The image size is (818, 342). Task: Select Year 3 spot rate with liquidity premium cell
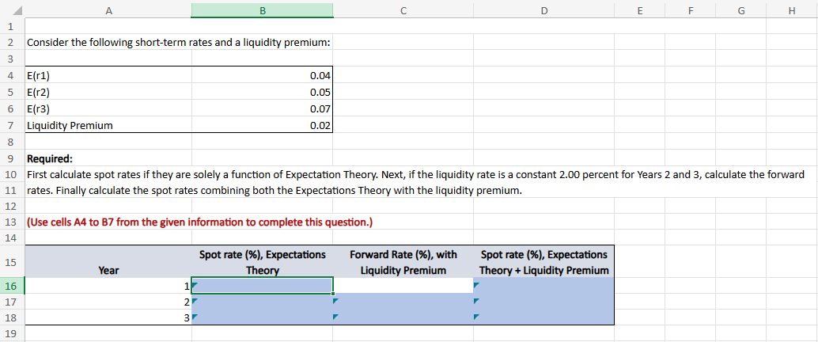543,317
